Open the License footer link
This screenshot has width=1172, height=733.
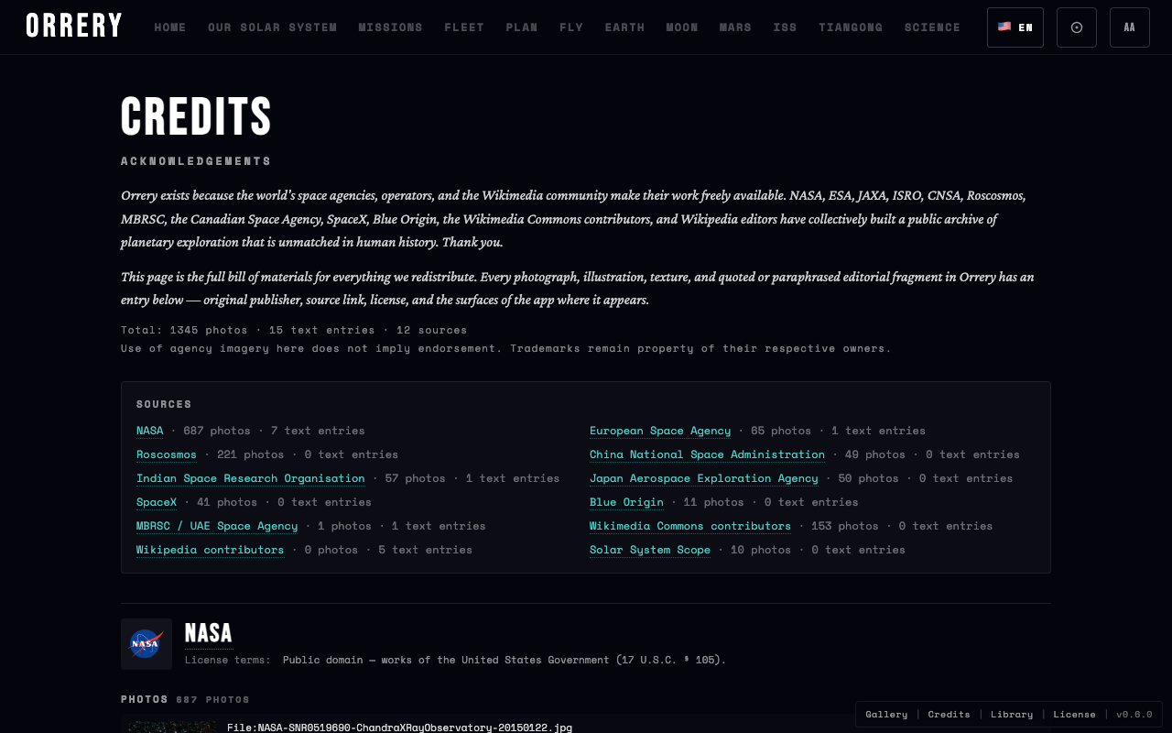click(1074, 715)
